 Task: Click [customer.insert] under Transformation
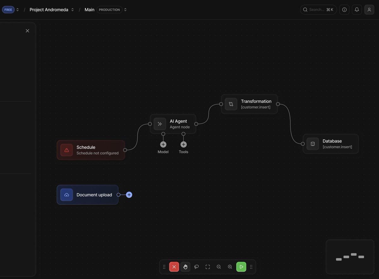tap(256, 107)
